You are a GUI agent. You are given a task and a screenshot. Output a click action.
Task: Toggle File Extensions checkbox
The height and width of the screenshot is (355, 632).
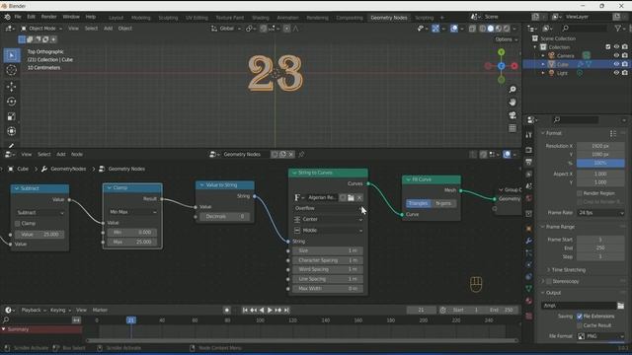[x=580, y=317]
